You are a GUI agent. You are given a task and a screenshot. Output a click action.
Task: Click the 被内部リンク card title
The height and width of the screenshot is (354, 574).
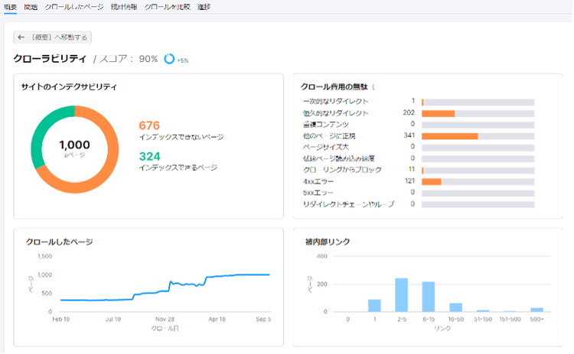[x=328, y=242]
